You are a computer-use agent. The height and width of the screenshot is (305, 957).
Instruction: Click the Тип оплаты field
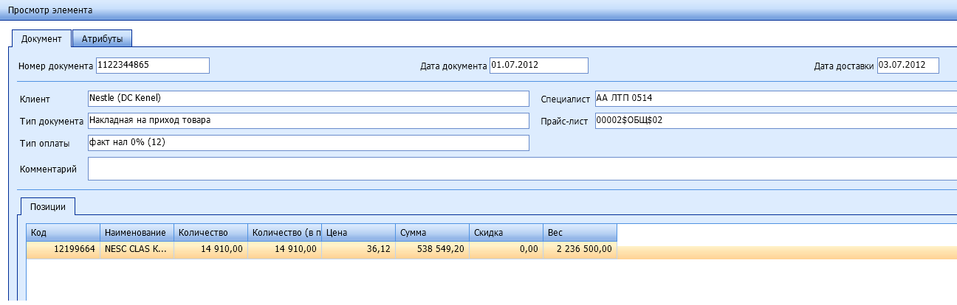[308, 143]
